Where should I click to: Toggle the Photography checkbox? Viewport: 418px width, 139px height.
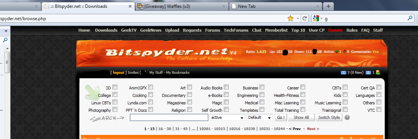pos(115,109)
